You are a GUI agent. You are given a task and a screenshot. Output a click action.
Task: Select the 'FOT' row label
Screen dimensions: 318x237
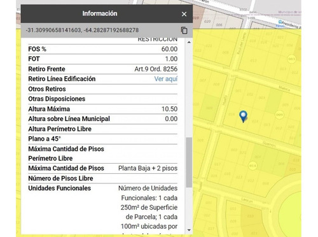34,59
